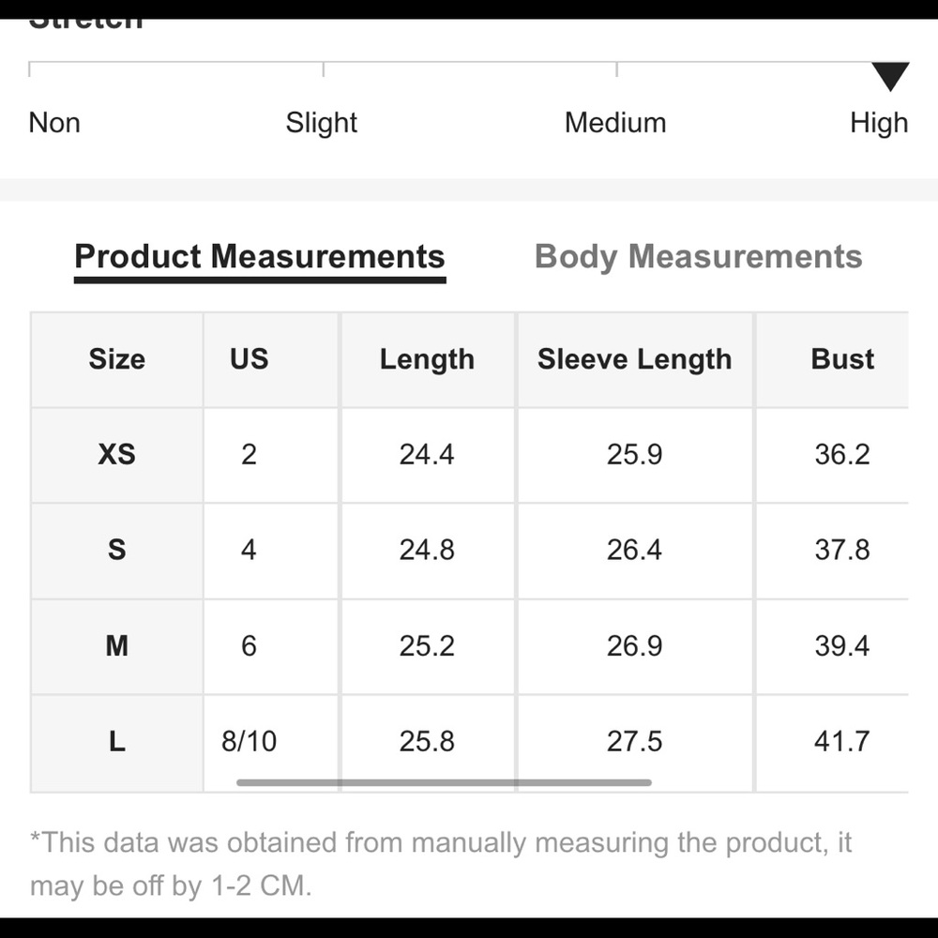Screen dimensions: 938x938
Task: Click the Non stretch label
Action: click(x=54, y=123)
